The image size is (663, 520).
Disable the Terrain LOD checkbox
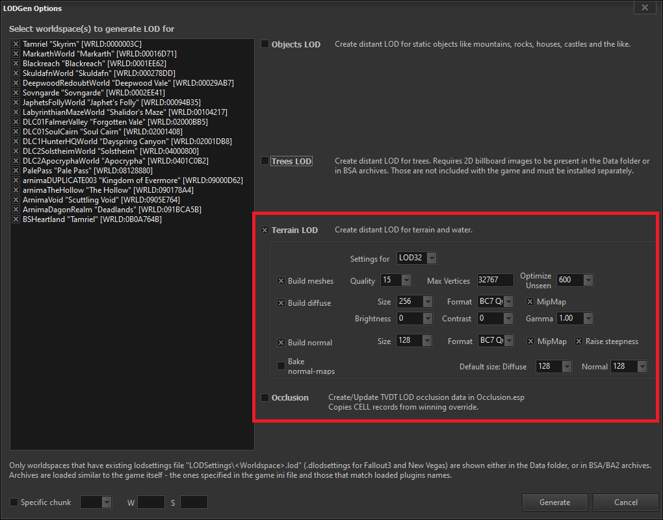[x=265, y=230]
